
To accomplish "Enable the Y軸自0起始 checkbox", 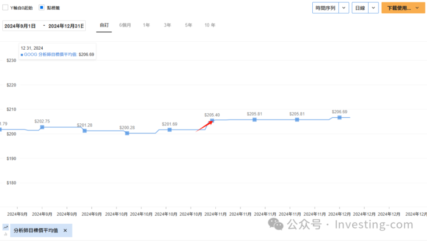I will coord(5,8).
